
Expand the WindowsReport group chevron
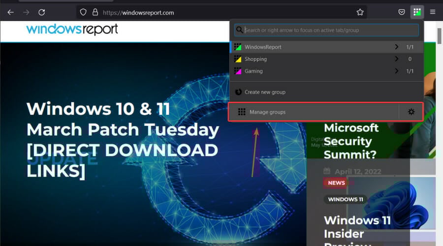(396, 47)
